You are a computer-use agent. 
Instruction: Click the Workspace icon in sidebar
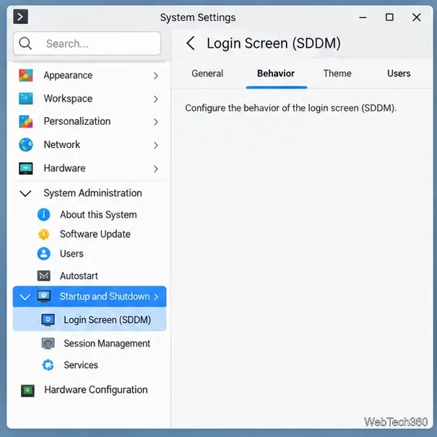pyautogui.click(x=26, y=99)
